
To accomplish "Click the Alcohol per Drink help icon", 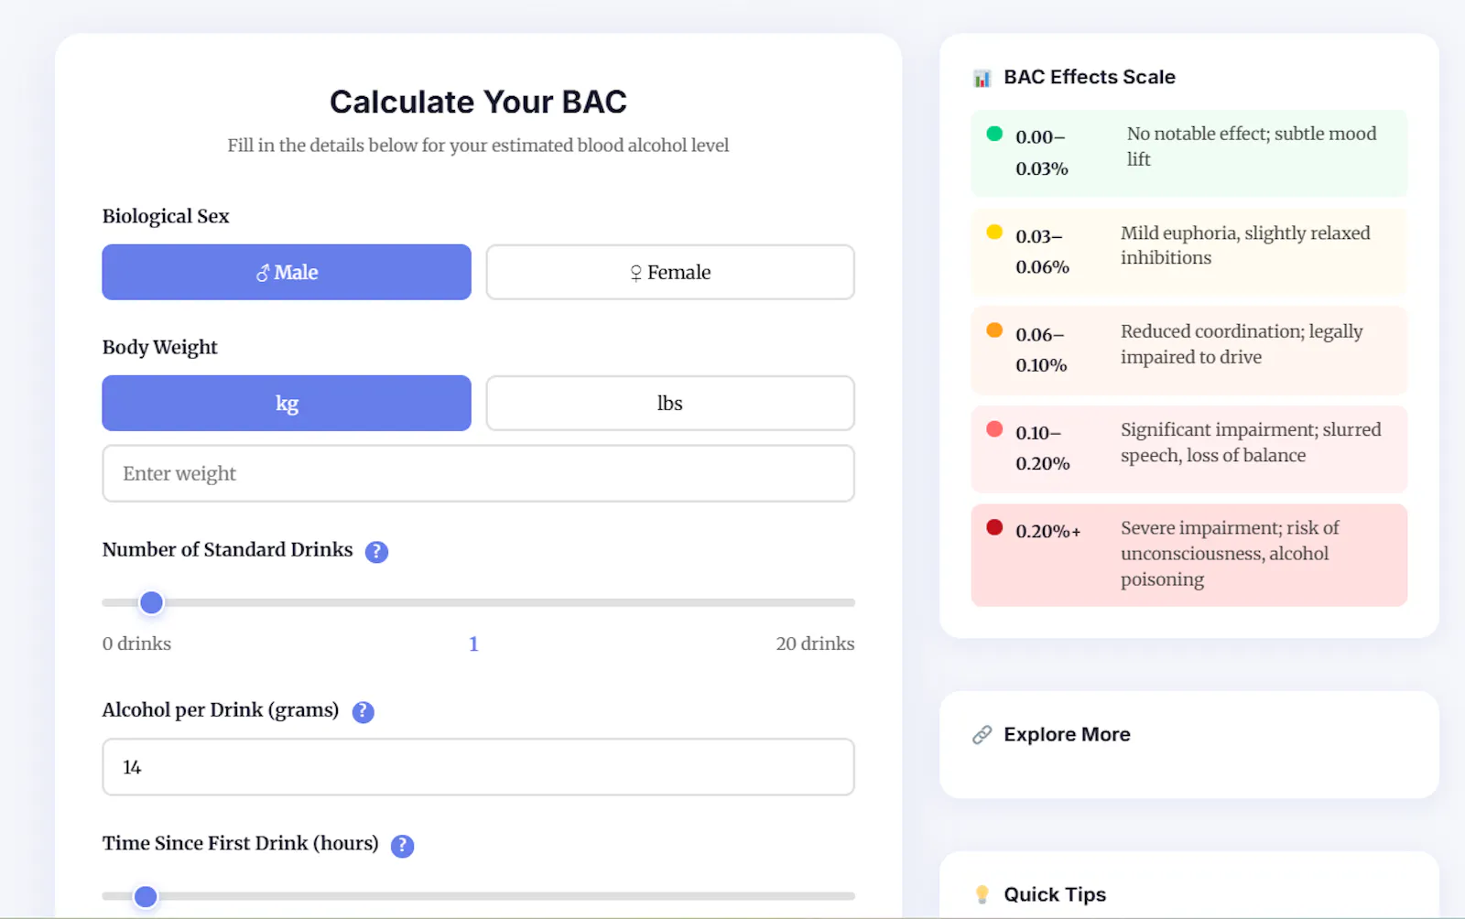I will [363, 712].
